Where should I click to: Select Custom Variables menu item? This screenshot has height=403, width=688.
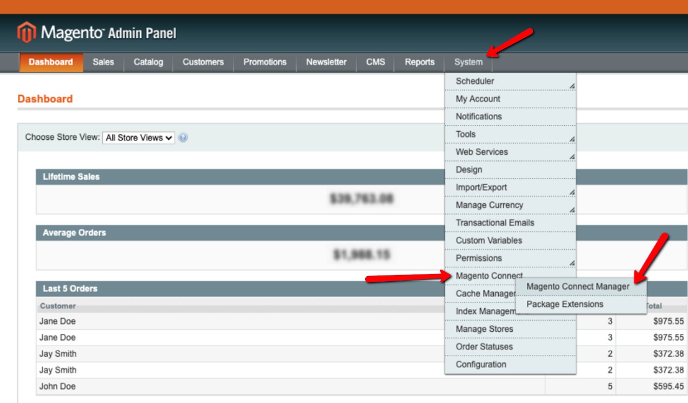511,241
